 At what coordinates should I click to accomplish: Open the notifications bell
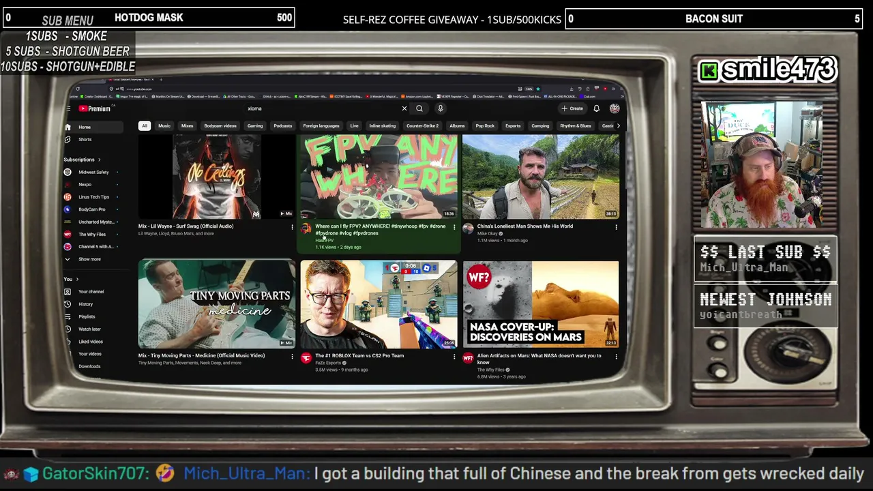click(596, 108)
